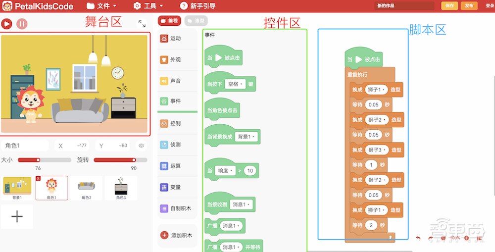Click the 旋转 rotation slider handle
495x252 pixels.
(134, 160)
